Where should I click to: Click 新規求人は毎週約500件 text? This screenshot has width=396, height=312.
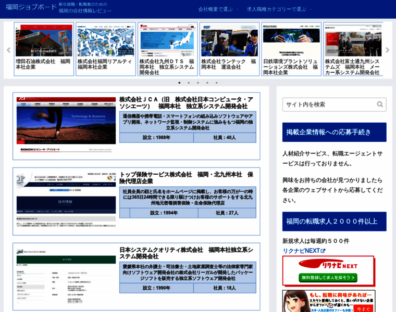coord(316,241)
